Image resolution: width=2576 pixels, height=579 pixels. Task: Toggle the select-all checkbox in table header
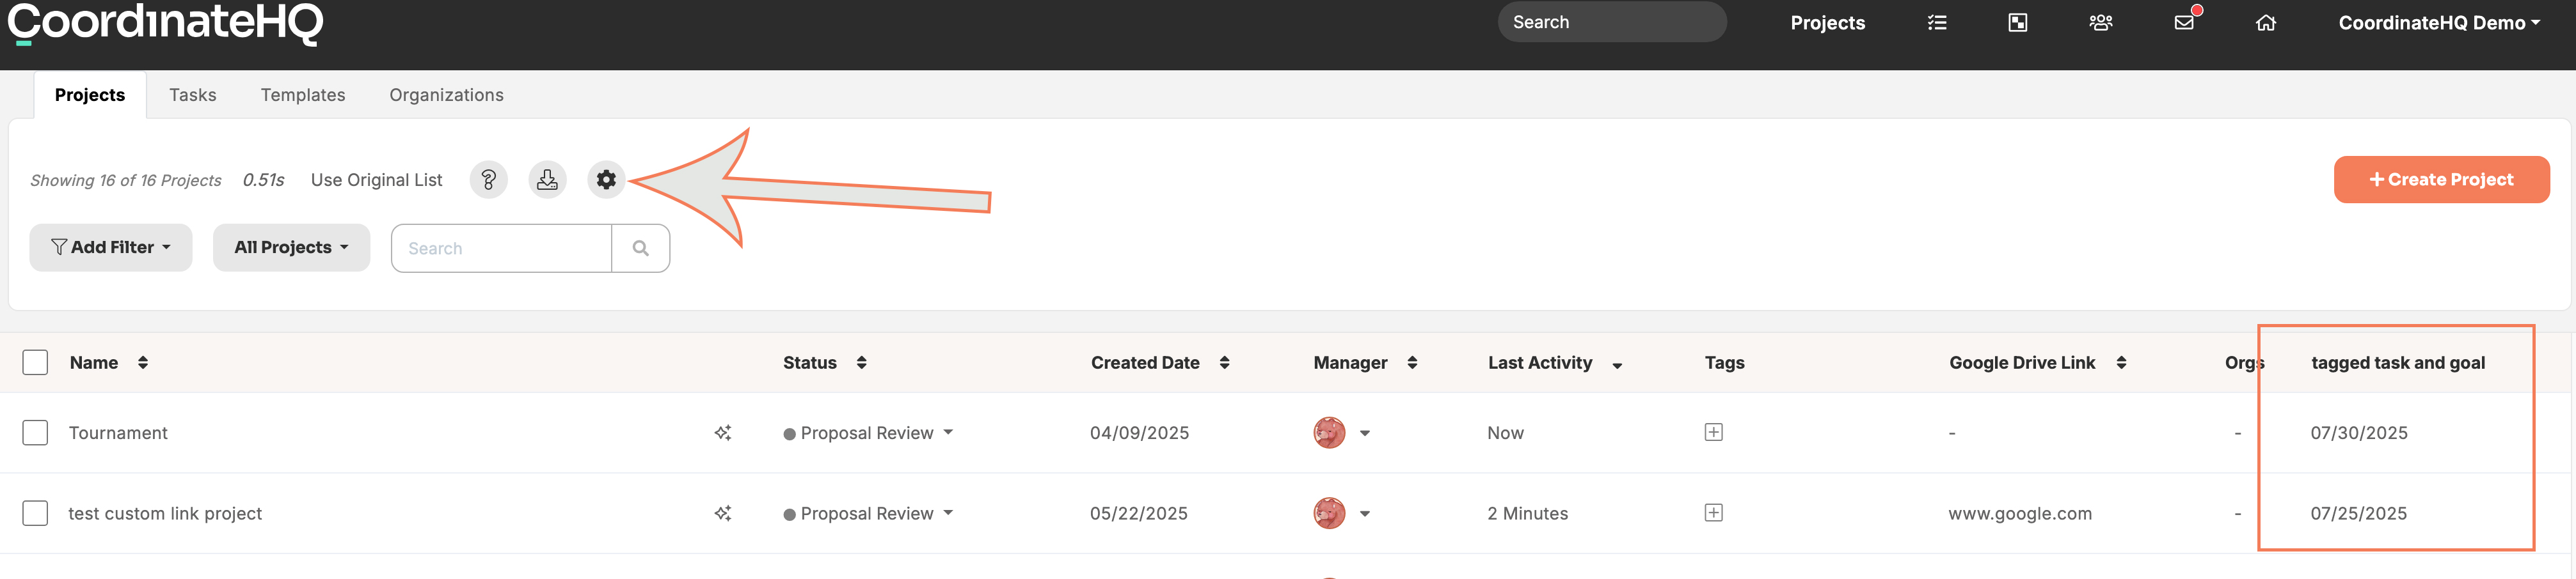click(35, 362)
